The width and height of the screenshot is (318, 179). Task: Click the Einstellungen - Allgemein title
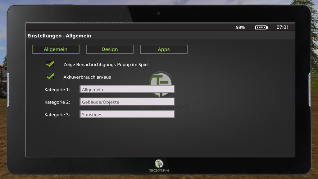point(59,36)
